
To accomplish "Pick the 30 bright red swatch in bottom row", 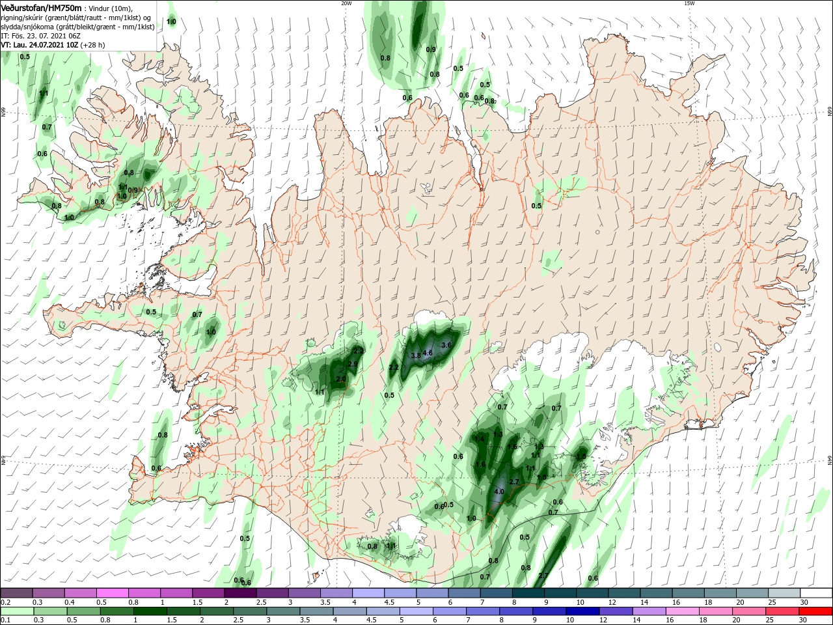I will (816, 611).
